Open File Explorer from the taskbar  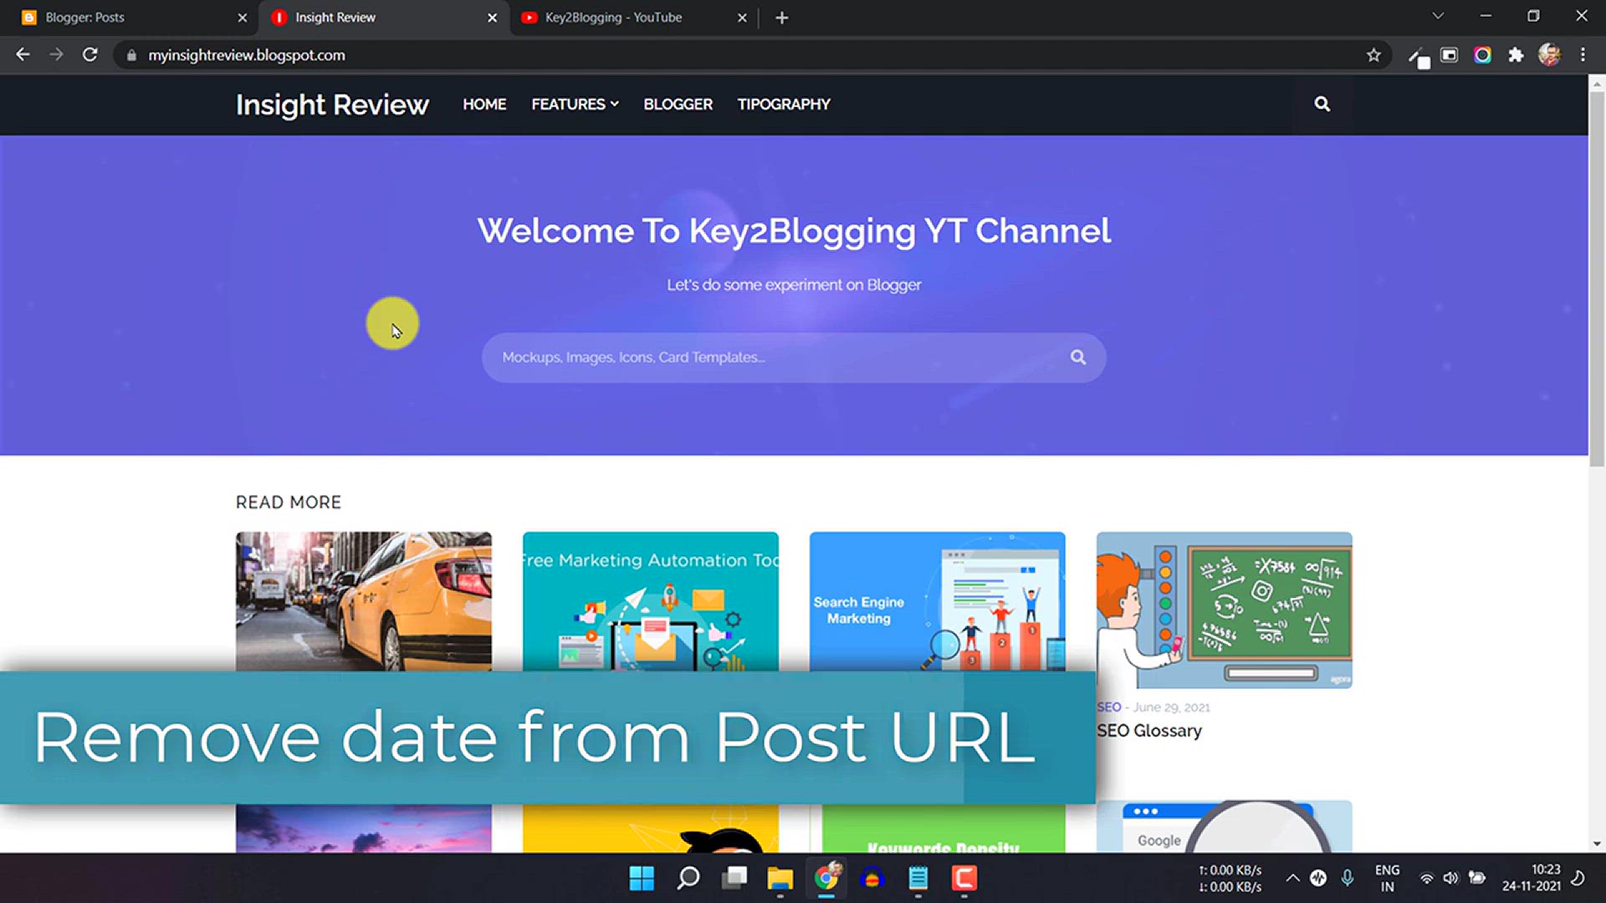(780, 878)
